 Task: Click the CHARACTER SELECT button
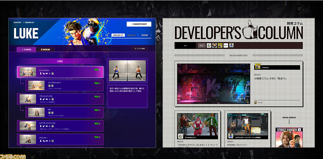pos(139,24)
